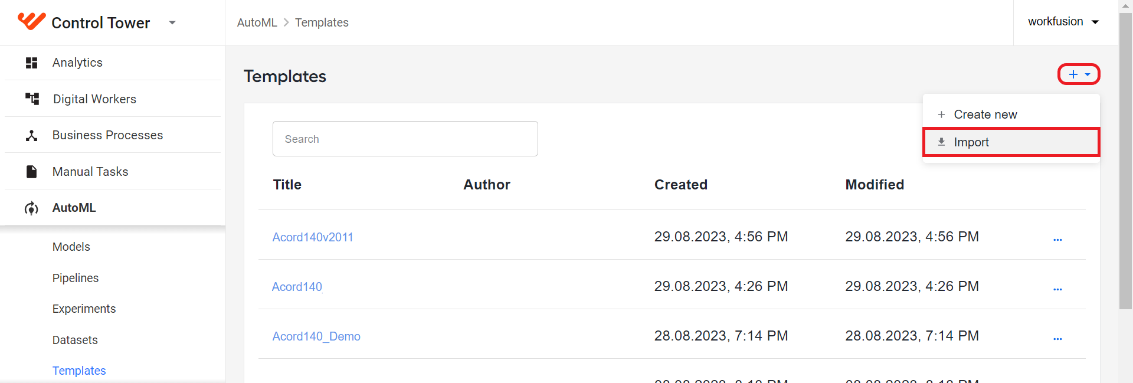Go to Models in the AutoML submenu
Image resolution: width=1133 pixels, height=383 pixels.
pyautogui.click(x=71, y=247)
